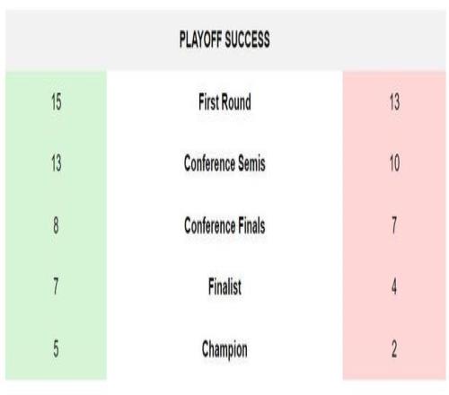Click green value 5 for Champion

[56, 349]
